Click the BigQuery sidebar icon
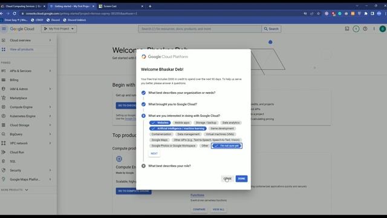This screenshot has width=387, height=218. 4,134
